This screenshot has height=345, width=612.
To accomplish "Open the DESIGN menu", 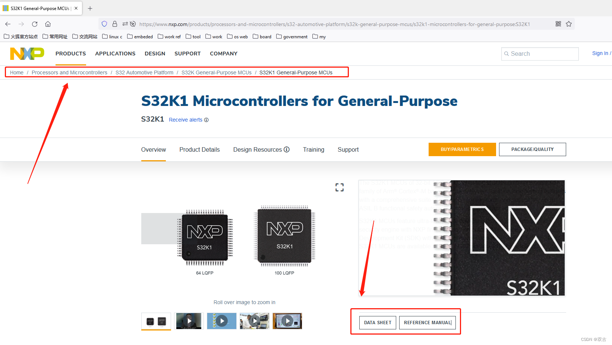I will coord(155,54).
